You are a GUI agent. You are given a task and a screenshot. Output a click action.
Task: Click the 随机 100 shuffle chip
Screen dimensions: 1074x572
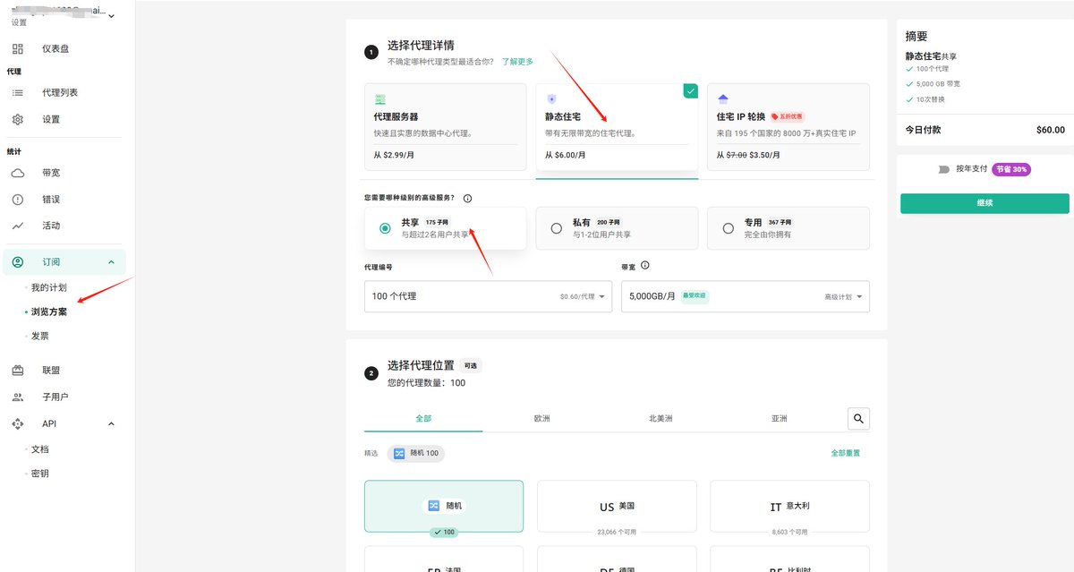tap(416, 453)
